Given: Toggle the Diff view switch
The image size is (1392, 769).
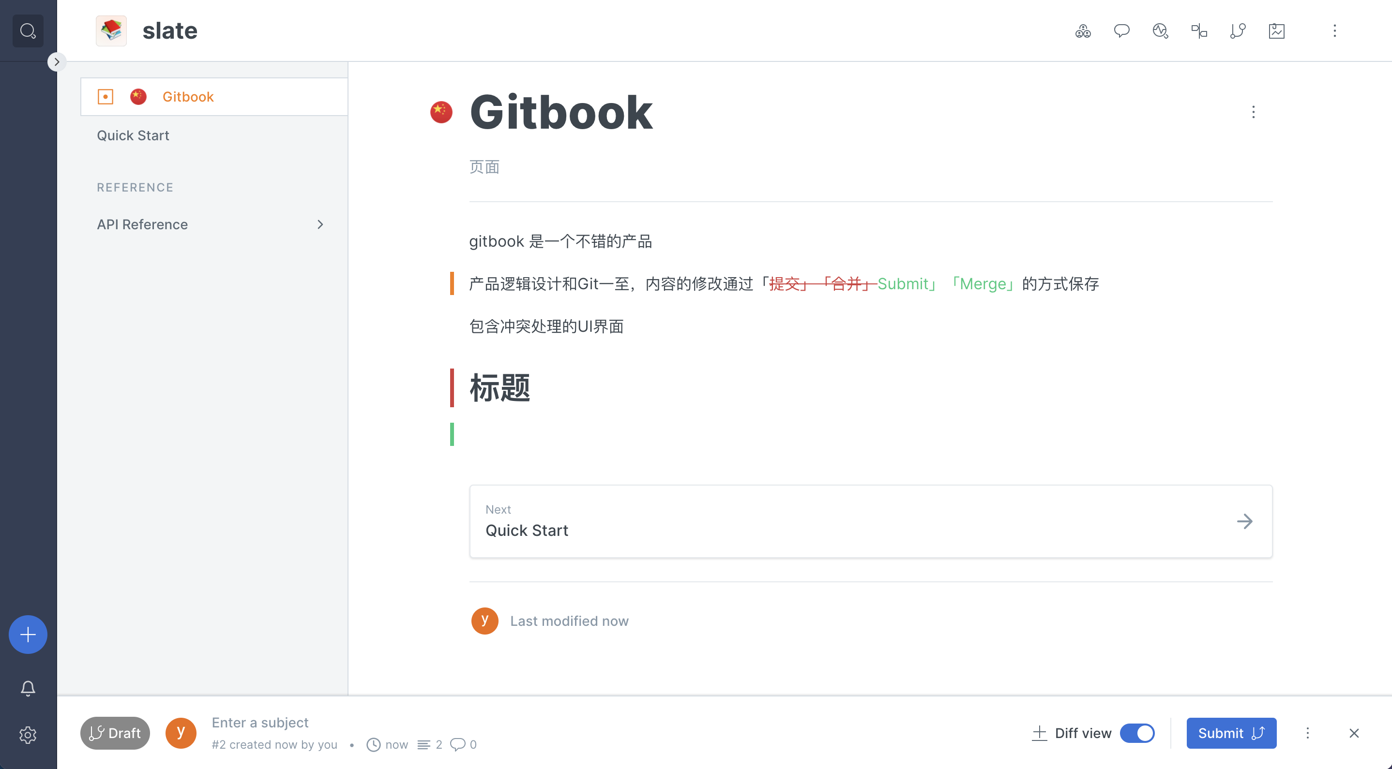Looking at the screenshot, I should 1137,733.
